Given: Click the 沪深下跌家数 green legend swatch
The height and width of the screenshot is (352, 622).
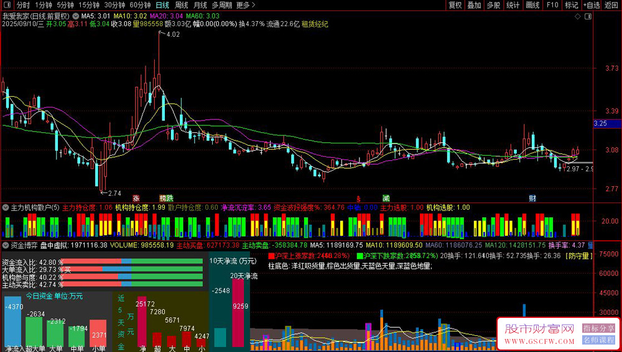Looking at the screenshot, I should coord(360,255).
